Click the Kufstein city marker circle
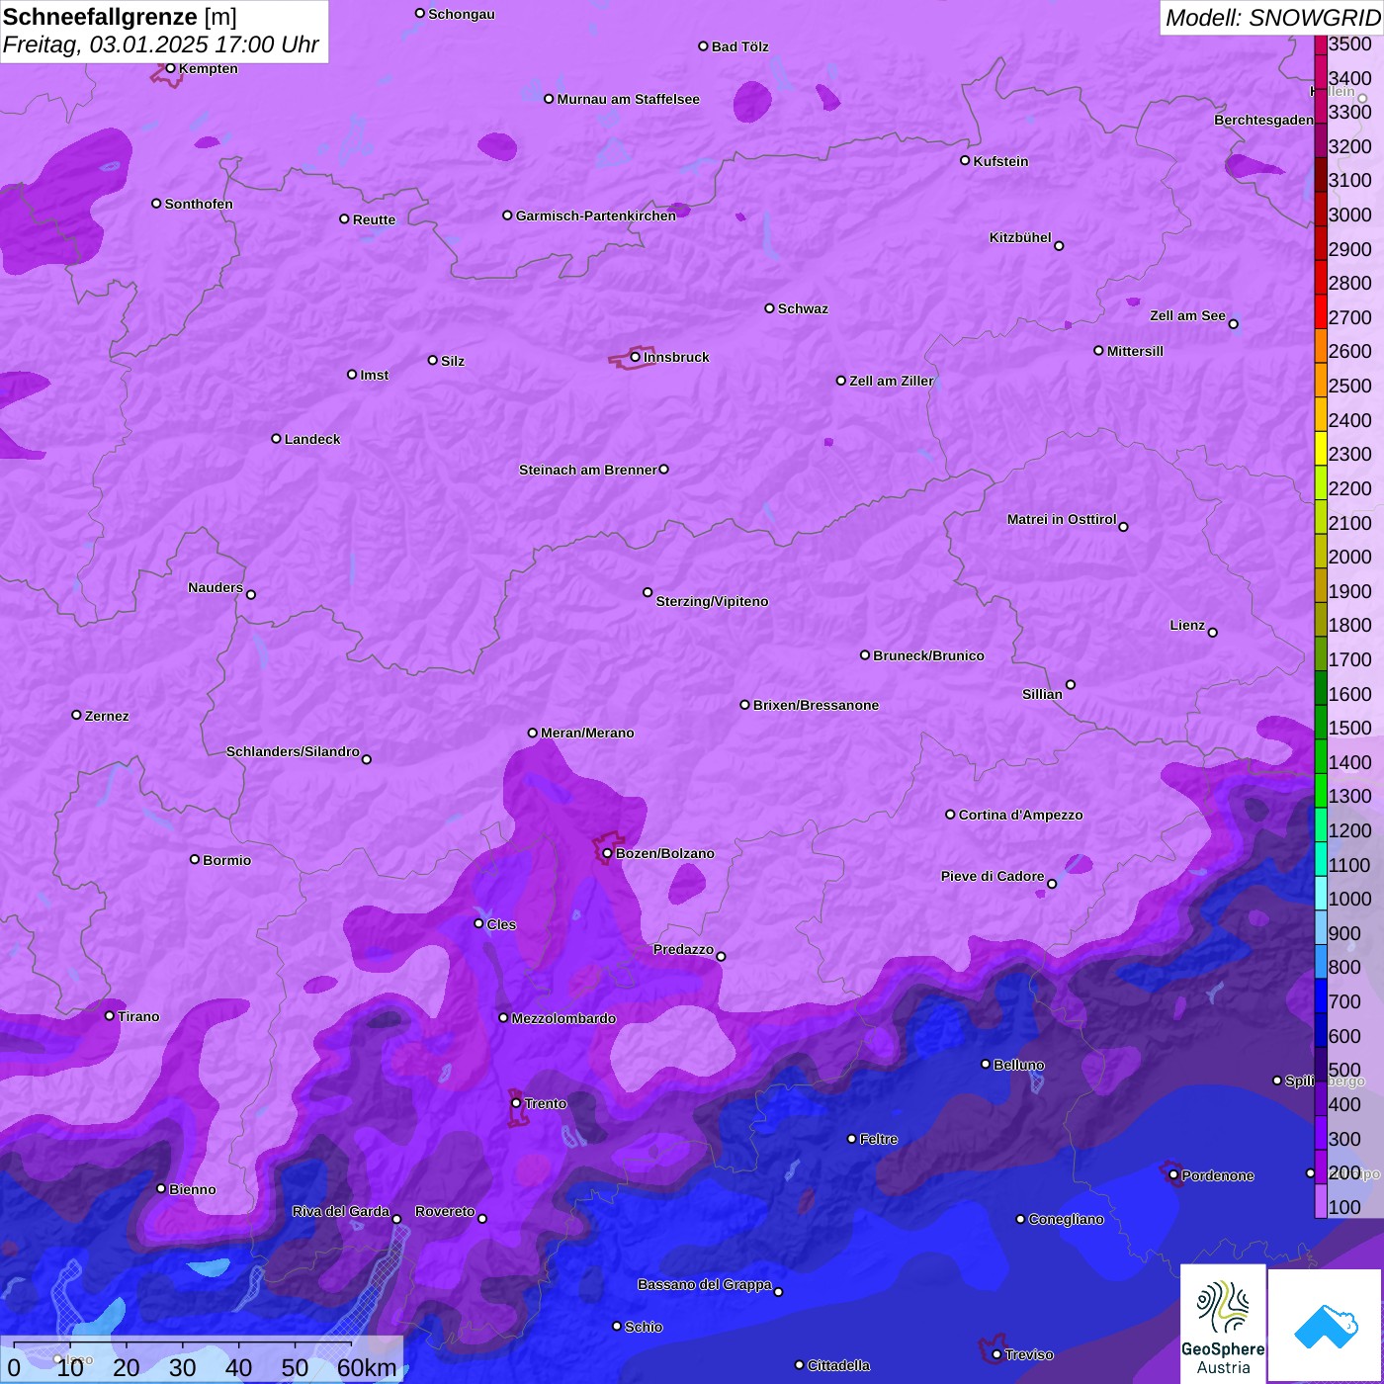The height and width of the screenshot is (1384, 1384). pyautogui.click(x=965, y=160)
